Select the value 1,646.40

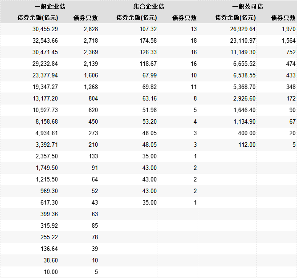(244, 110)
